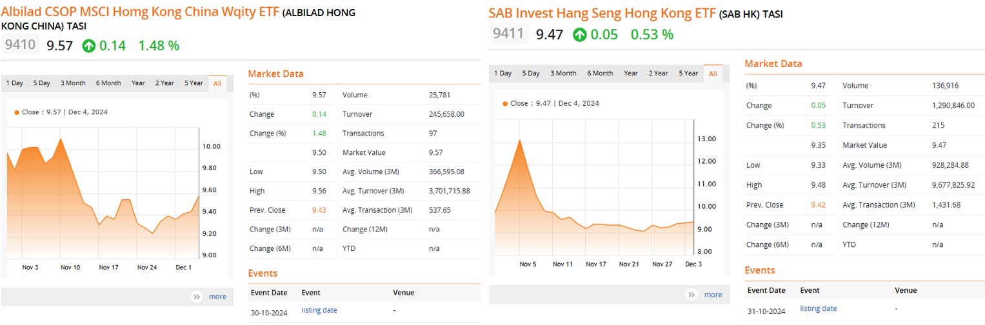Select 6 Month tab on SAB HK chart
The image size is (985, 325).
pyautogui.click(x=600, y=73)
